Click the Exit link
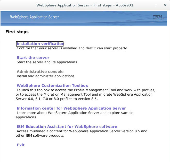The height and width of the screenshot is (162, 170). coord(21,145)
